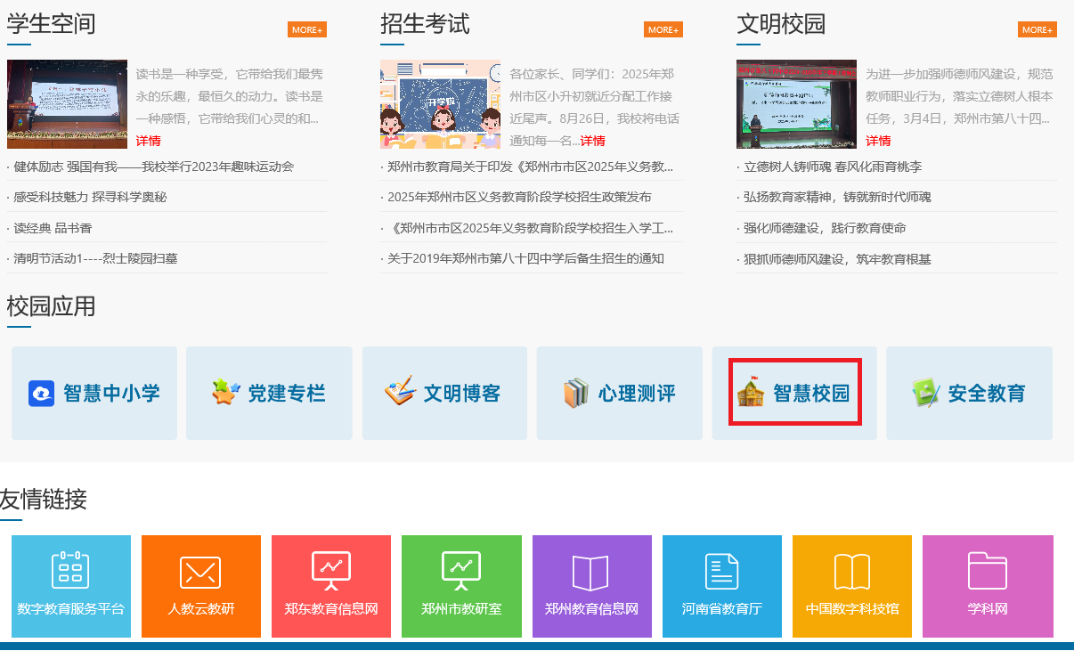This screenshot has width=1074, height=651.
Task: Open the 读经典 品书香 article link
Action: (53, 228)
